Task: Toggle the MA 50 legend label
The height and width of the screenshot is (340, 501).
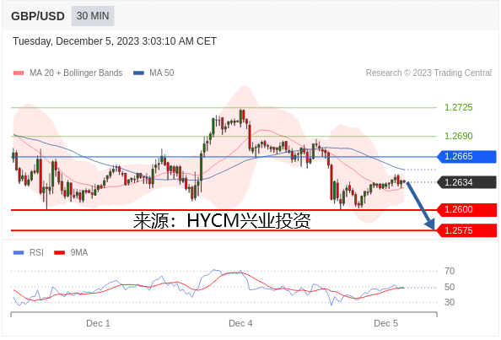Action: (162, 73)
